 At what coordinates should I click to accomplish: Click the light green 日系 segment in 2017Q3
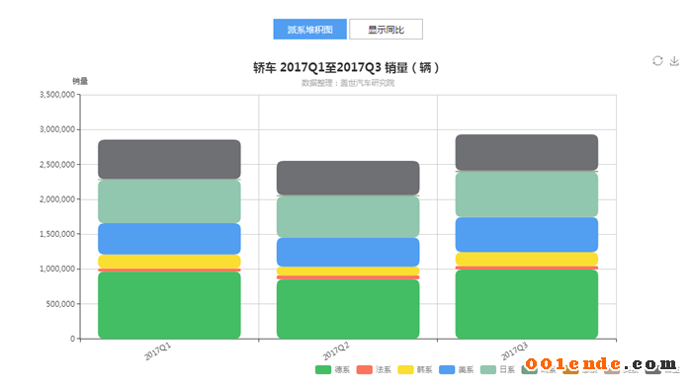(x=527, y=194)
